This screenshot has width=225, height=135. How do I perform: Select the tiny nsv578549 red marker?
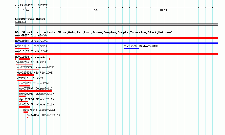[x=27, y=118]
